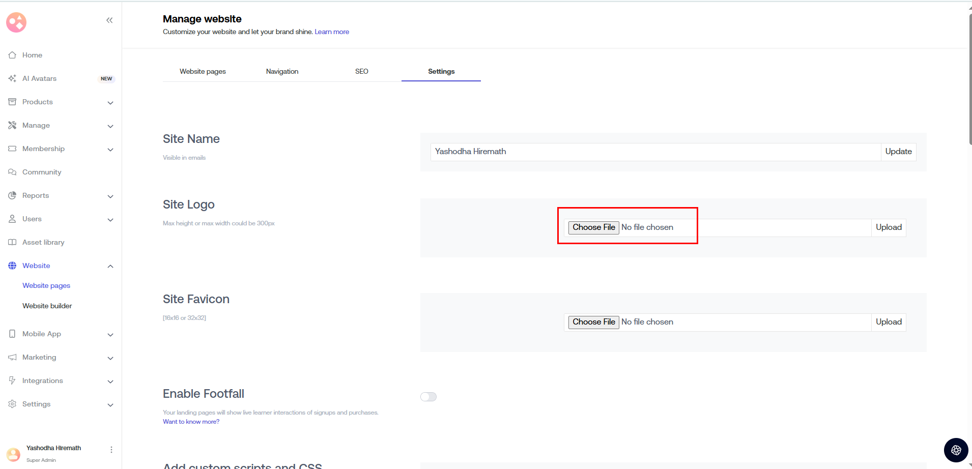
Task: Expand the Reports section chevron
Action: (110, 196)
